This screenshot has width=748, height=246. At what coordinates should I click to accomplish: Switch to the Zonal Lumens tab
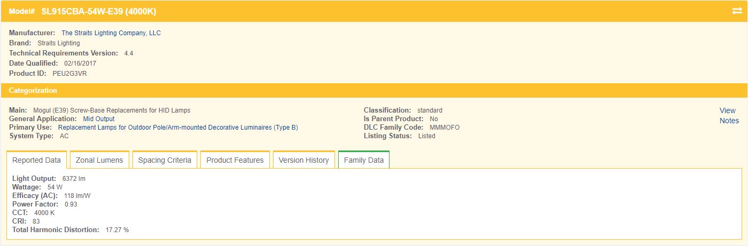tap(99, 160)
